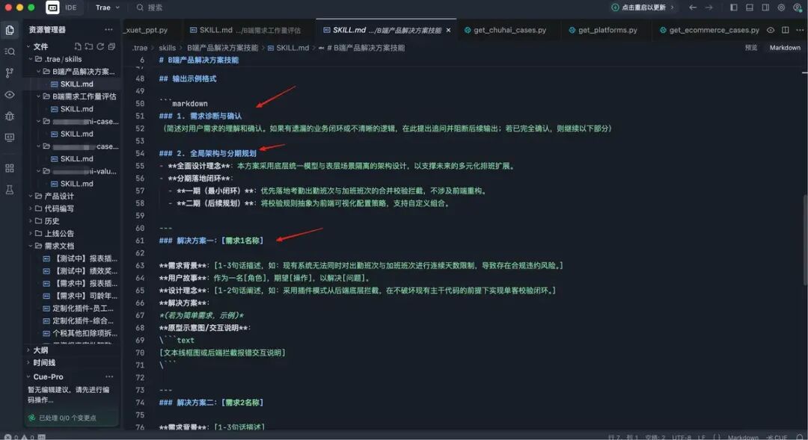Toggle the left sidebar layout icon

(x=734, y=7)
